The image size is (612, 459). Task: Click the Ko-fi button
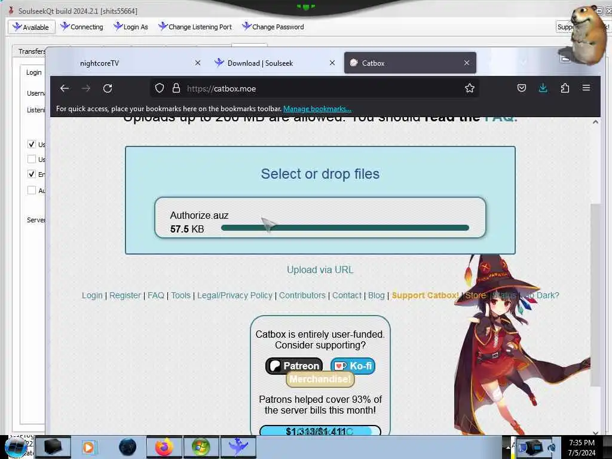[x=353, y=366]
